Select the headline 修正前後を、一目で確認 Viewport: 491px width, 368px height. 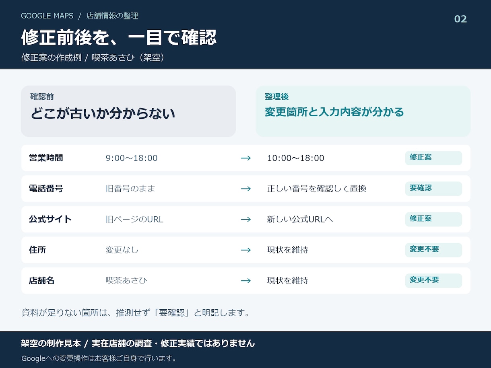pyautogui.click(x=119, y=37)
